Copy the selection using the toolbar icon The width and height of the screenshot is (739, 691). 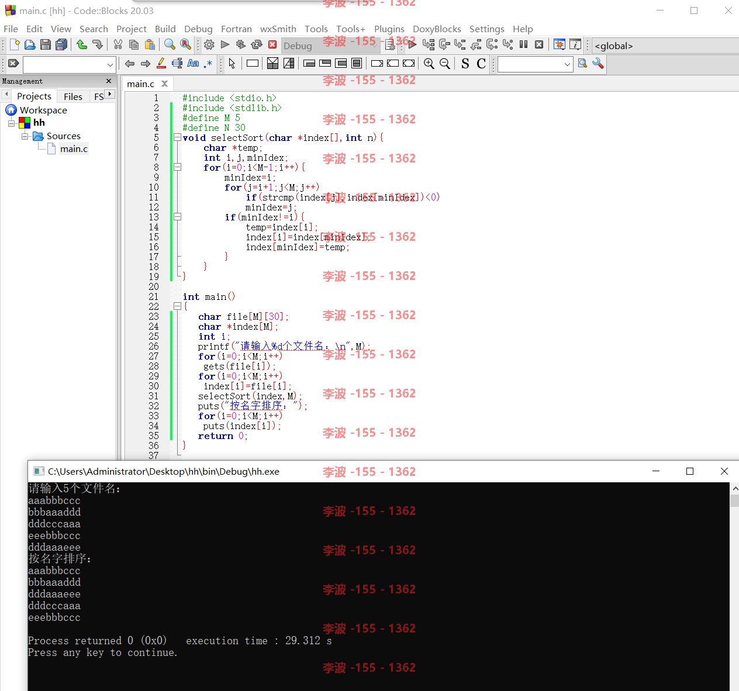click(134, 44)
